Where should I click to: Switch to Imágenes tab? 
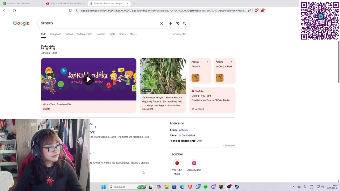[56, 34]
